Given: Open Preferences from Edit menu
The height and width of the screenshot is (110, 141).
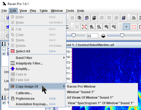Looking at the screenshot, I should [38, 99].
